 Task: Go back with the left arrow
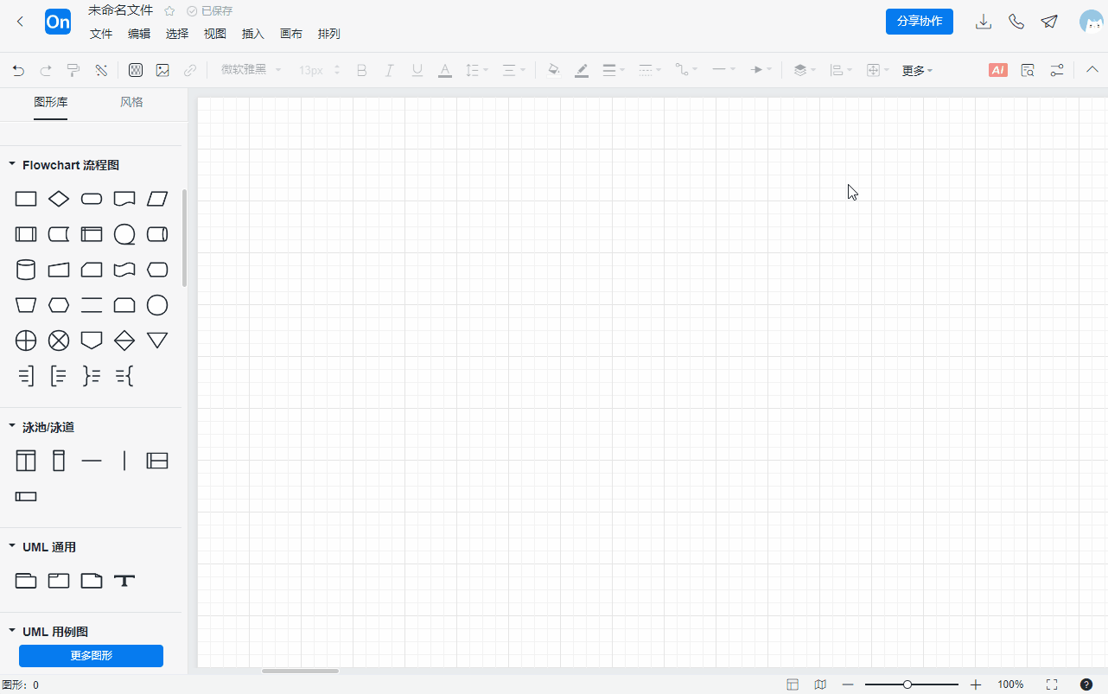coord(21,22)
